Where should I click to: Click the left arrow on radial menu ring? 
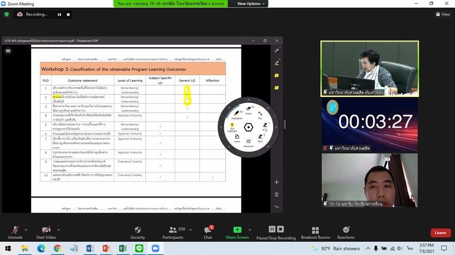[221, 127]
